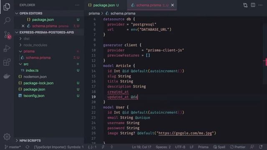Click the synchronize changes status icon
Viewport: 267px width, 150px height.
28,147
